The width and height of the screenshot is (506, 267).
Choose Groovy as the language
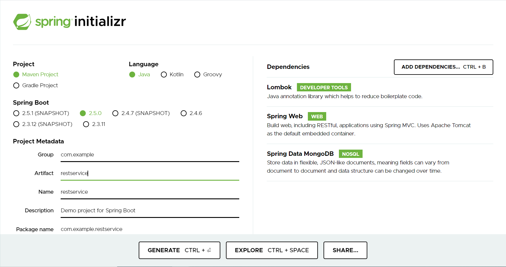pyautogui.click(x=197, y=75)
